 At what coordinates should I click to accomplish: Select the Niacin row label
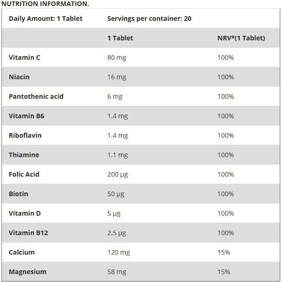19,77
